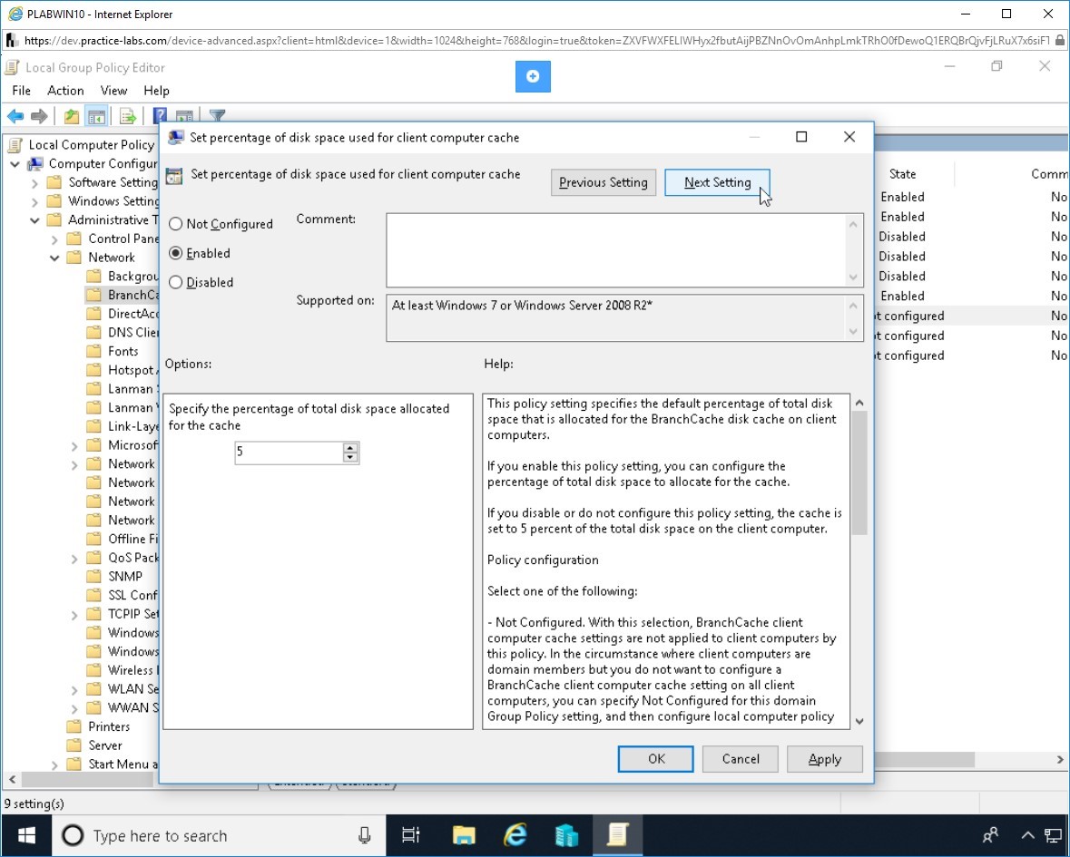Expand the WLAN Service tree node

[x=74, y=690]
